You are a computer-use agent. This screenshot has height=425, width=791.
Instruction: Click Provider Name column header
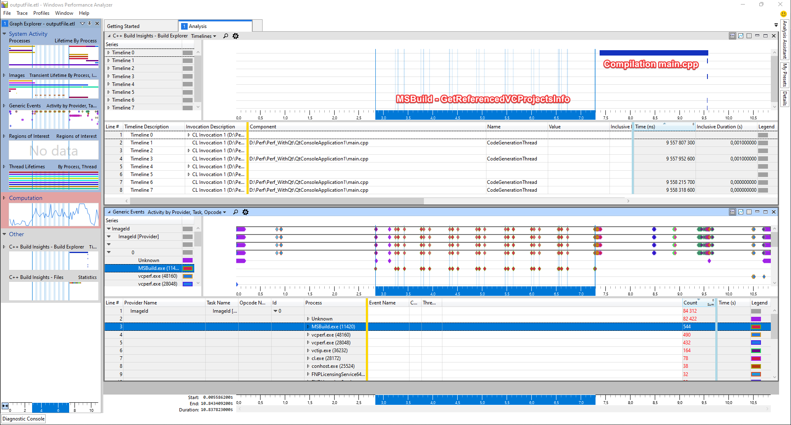[x=164, y=303]
